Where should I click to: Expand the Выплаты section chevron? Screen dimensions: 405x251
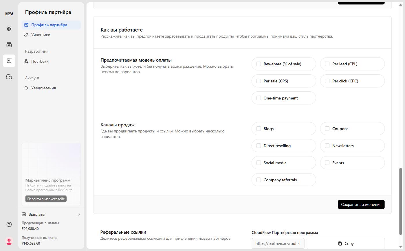[x=79, y=214]
